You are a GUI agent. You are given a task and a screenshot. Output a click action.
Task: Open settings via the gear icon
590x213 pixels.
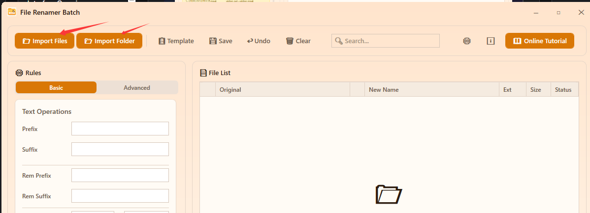pos(467,41)
